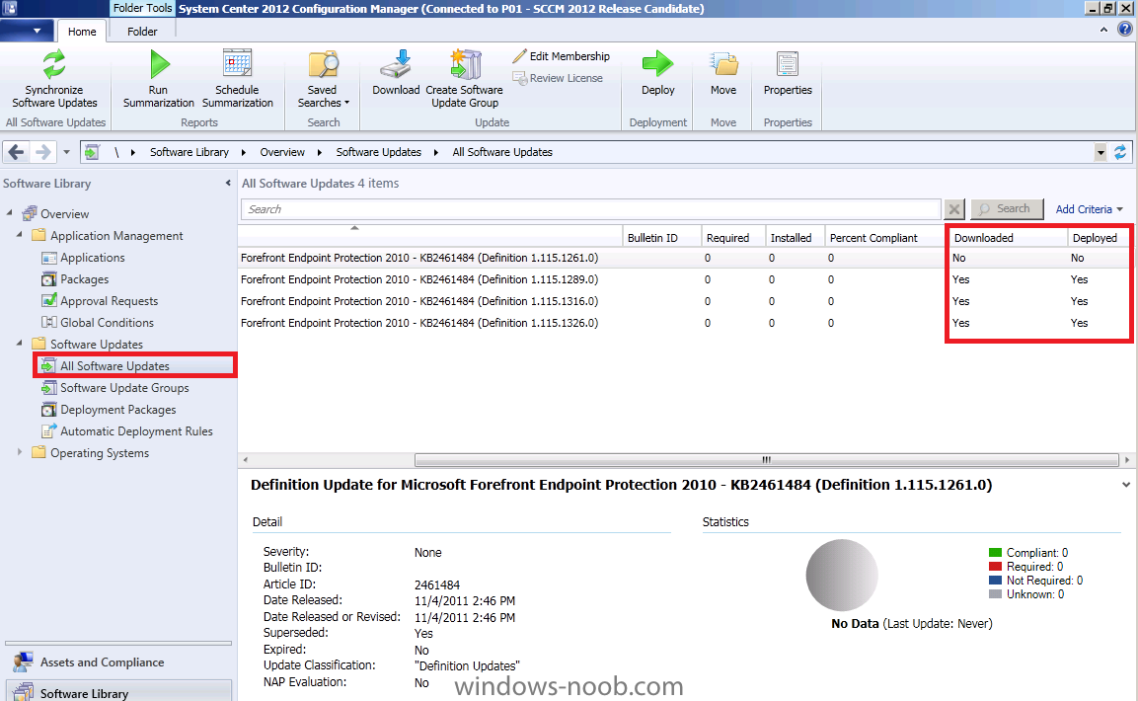Select update Definition 1.115.1326.0 row
The height and width of the screenshot is (701, 1138).
(684, 323)
